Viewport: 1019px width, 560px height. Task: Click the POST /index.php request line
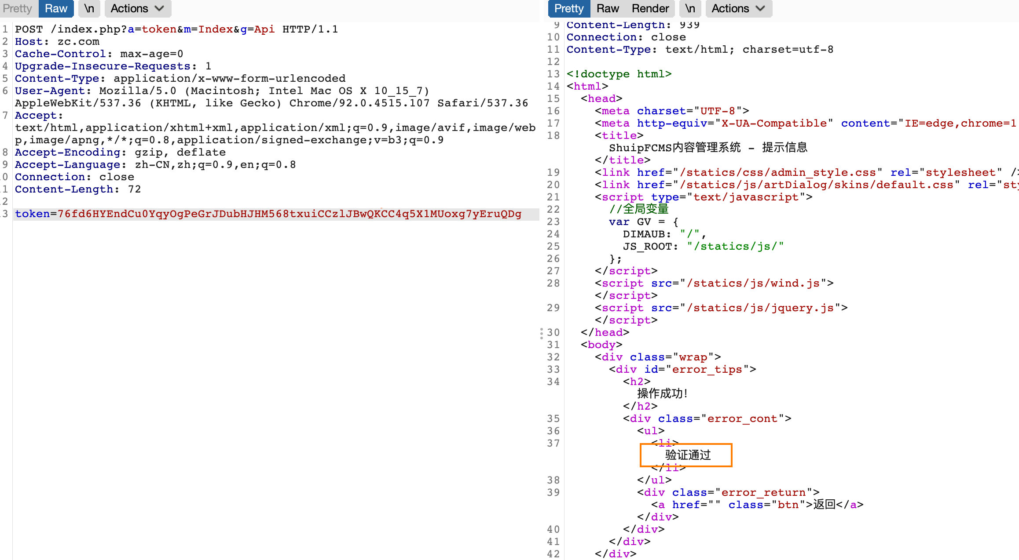(x=176, y=29)
